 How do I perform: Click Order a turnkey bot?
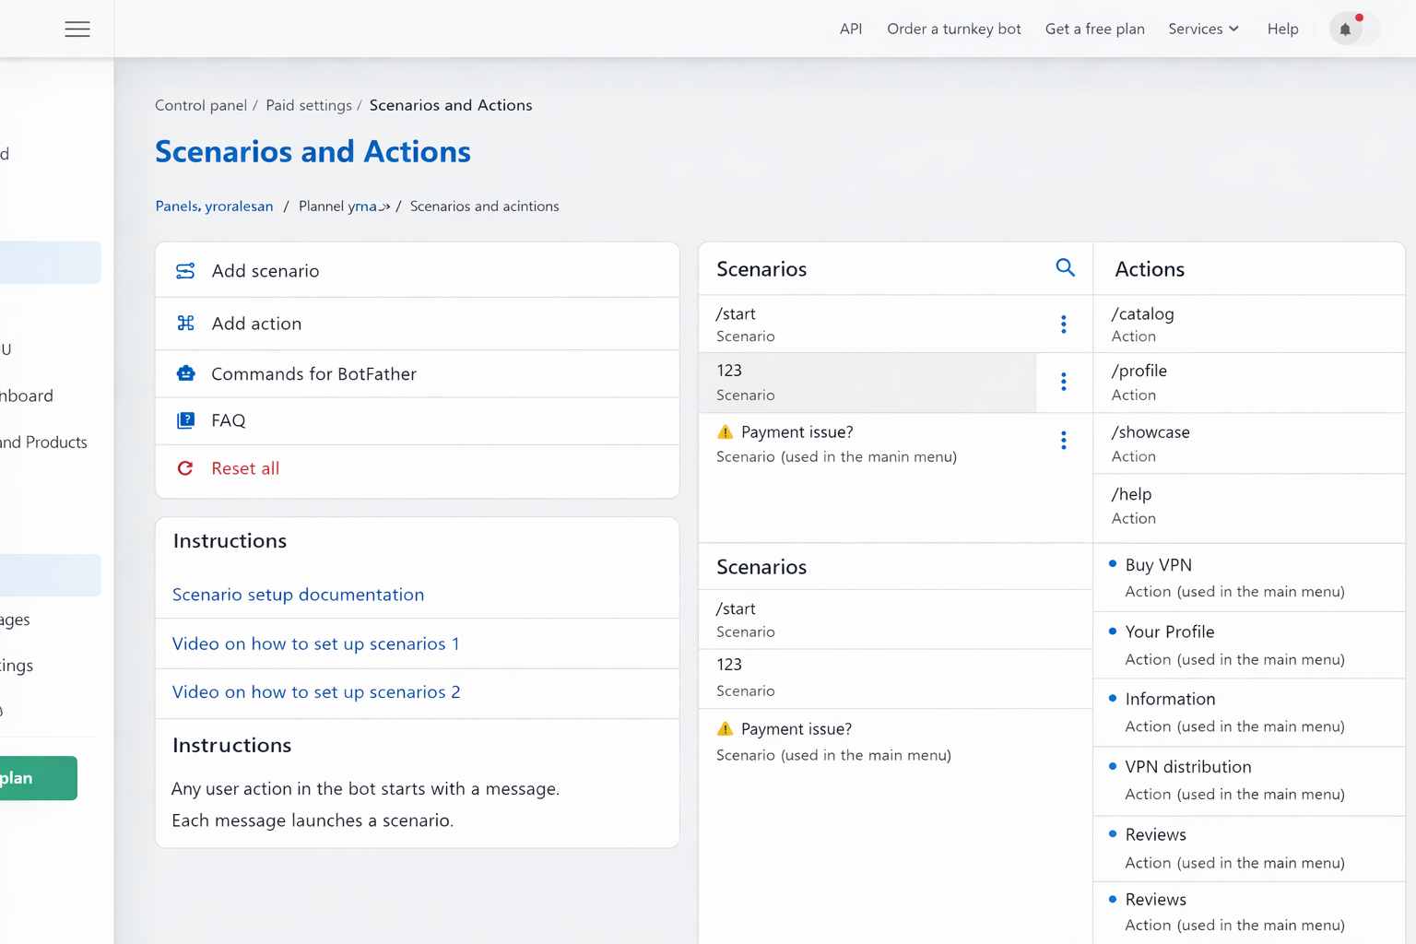point(953,29)
